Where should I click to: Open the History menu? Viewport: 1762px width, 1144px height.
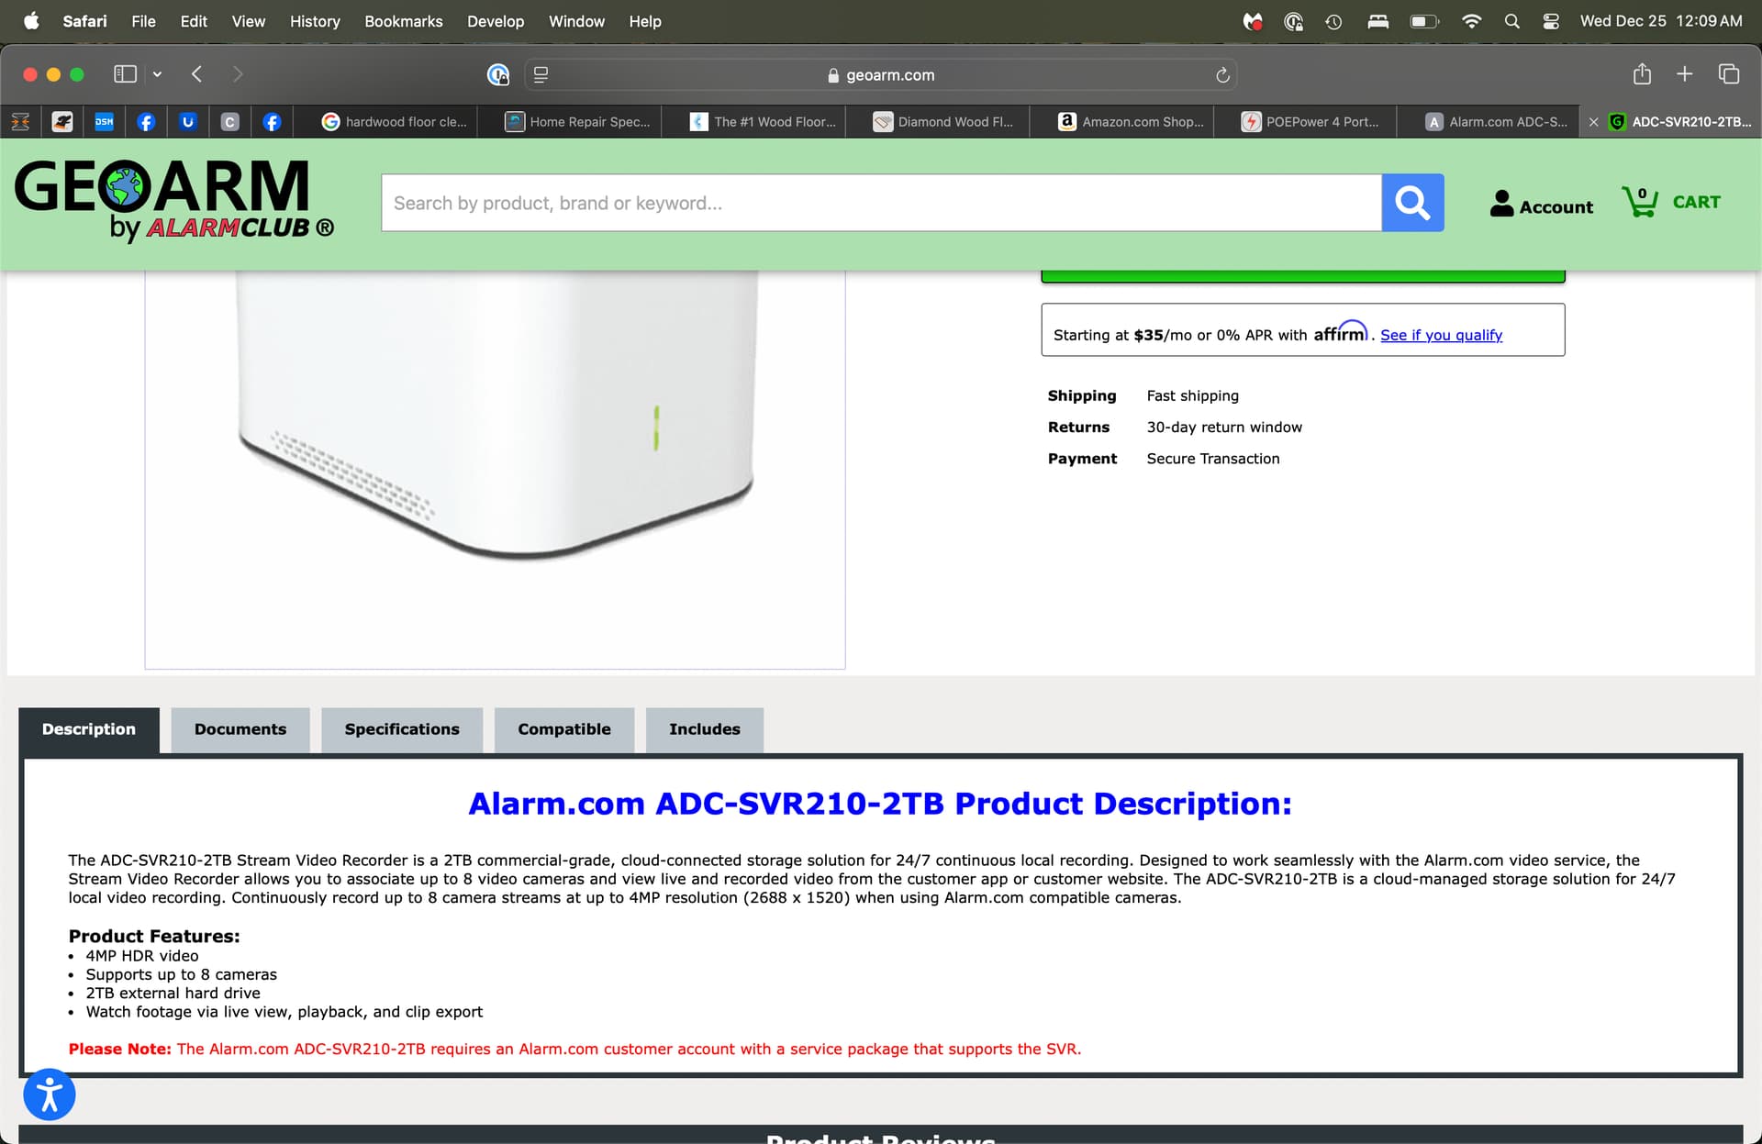pyautogui.click(x=315, y=21)
